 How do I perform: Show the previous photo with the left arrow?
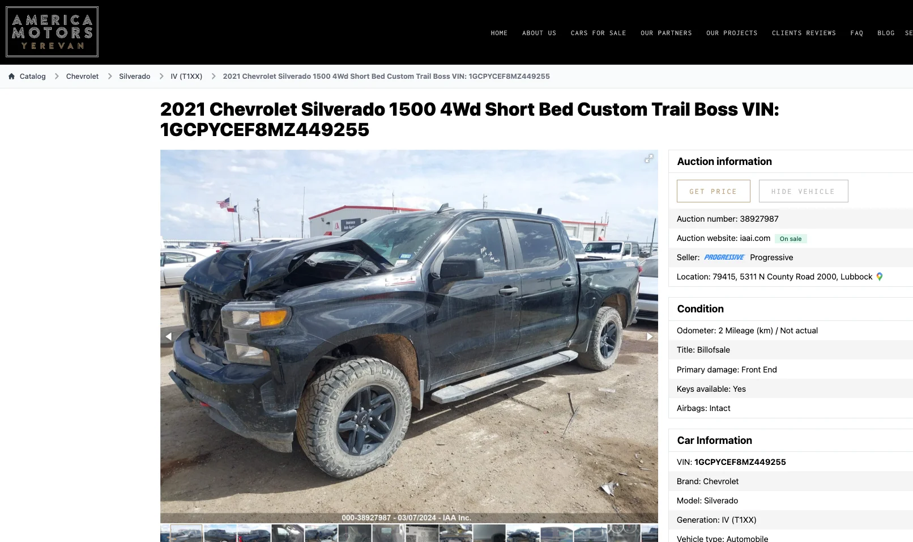click(x=168, y=336)
